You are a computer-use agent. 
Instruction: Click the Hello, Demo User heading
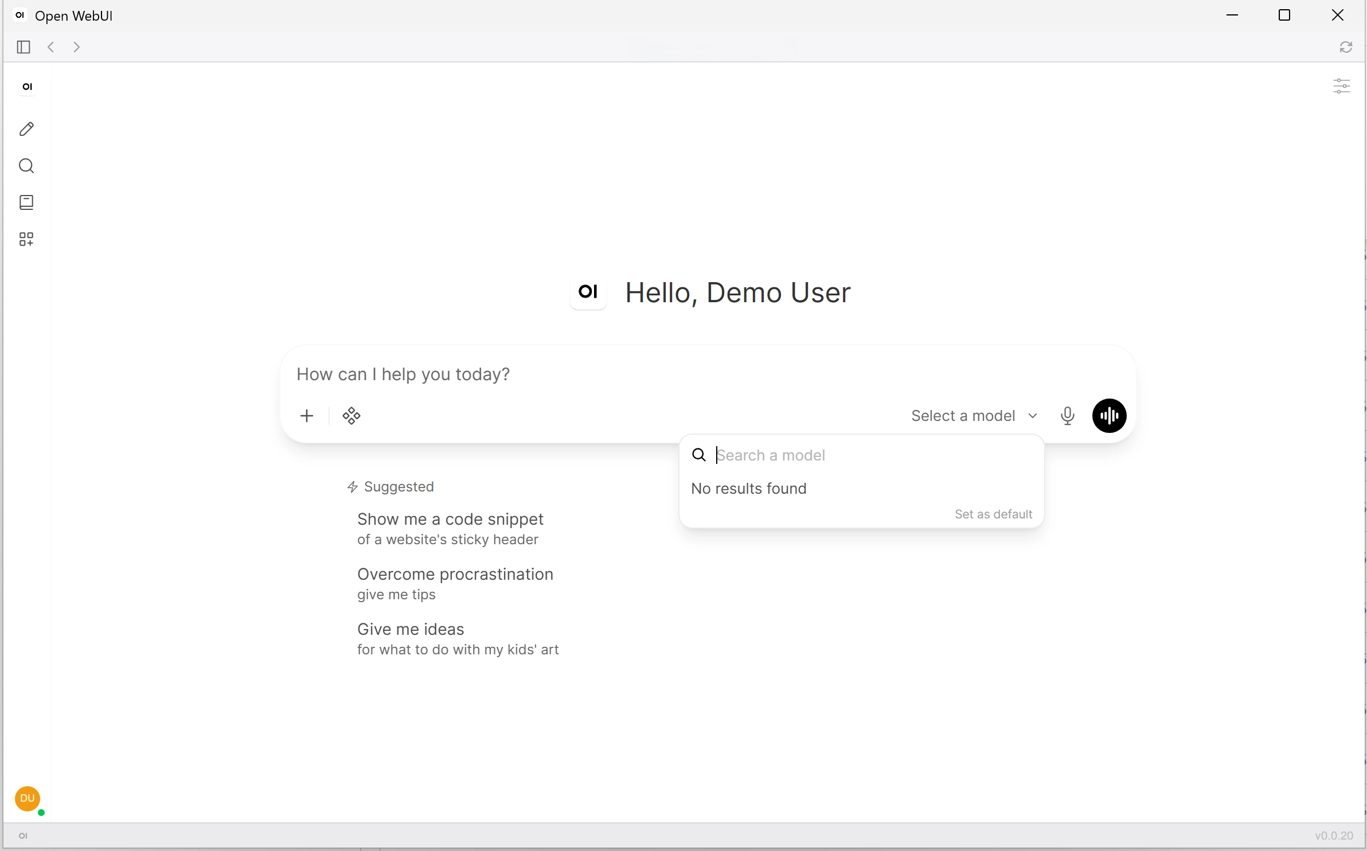[738, 292]
